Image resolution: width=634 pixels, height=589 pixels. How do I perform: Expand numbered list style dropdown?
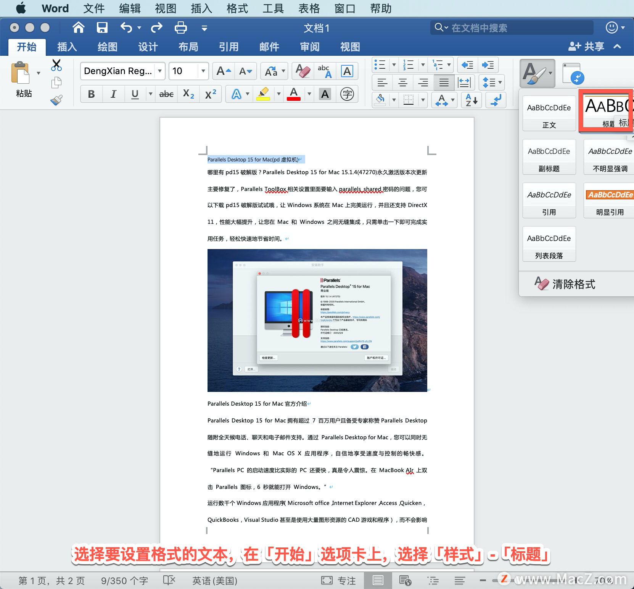tap(423, 65)
